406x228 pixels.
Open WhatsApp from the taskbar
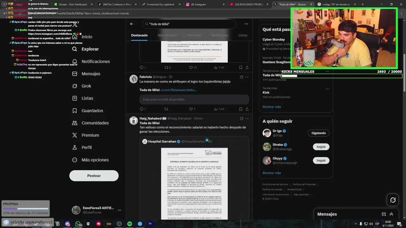tap(78, 224)
